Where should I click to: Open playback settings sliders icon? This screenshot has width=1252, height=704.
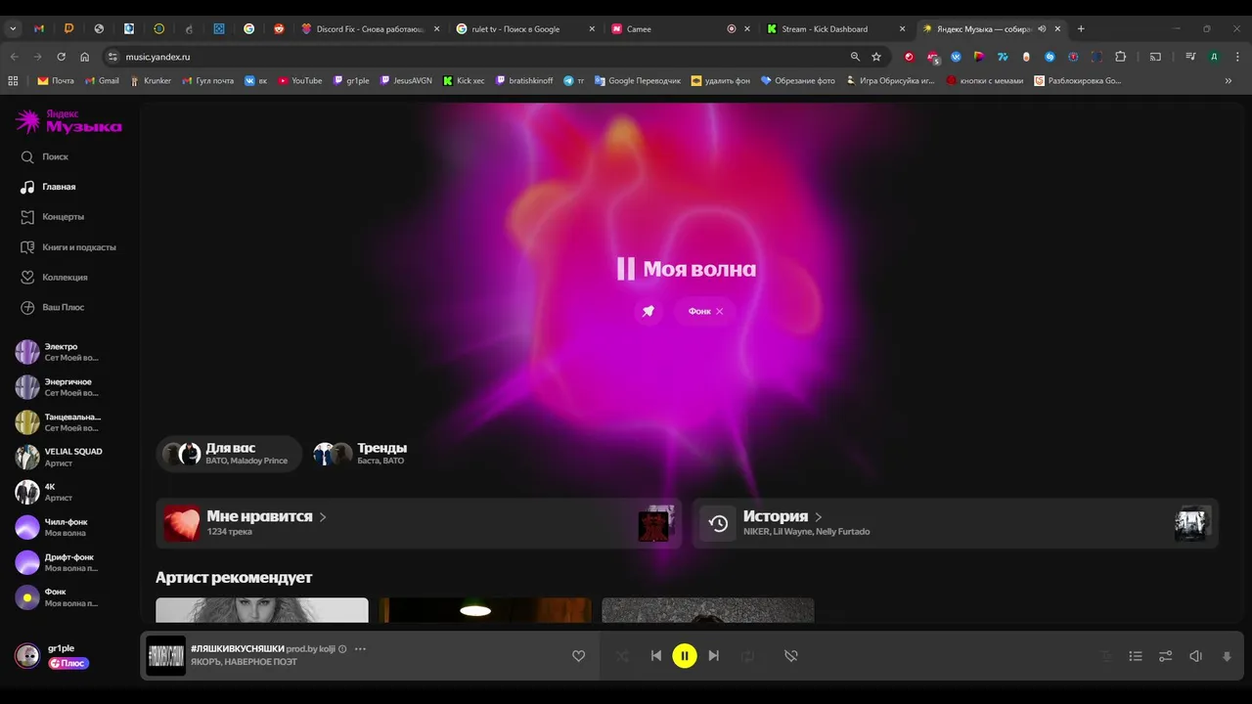(1165, 656)
